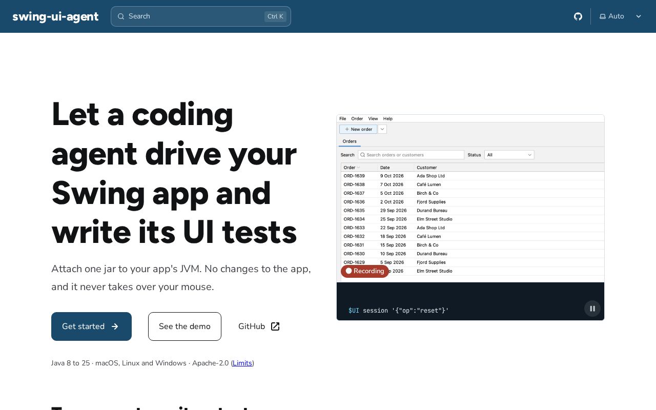Click the Elm Street Studio cell for ORD-1634
The image size is (656, 410).
(x=435, y=219)
